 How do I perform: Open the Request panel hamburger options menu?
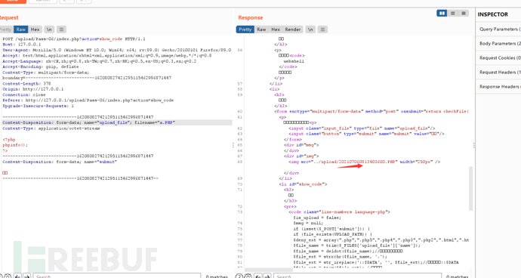point(61,29)
